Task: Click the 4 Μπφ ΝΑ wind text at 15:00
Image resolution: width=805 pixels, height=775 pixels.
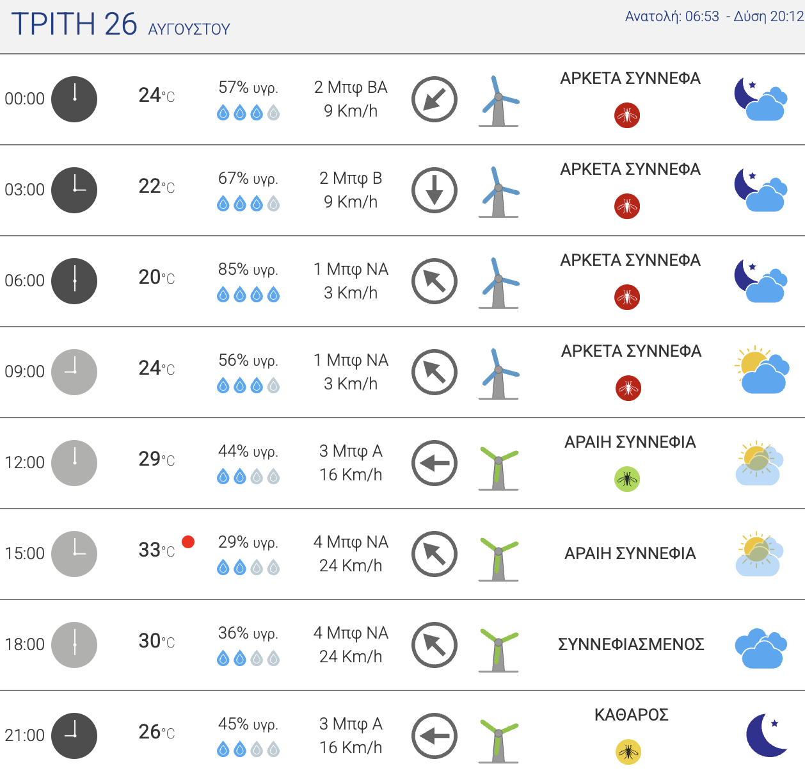Action: pyautogui.click(x=351, y=542)
